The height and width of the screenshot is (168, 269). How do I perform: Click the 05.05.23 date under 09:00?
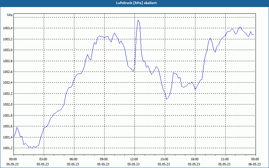(x=103, y=164)
